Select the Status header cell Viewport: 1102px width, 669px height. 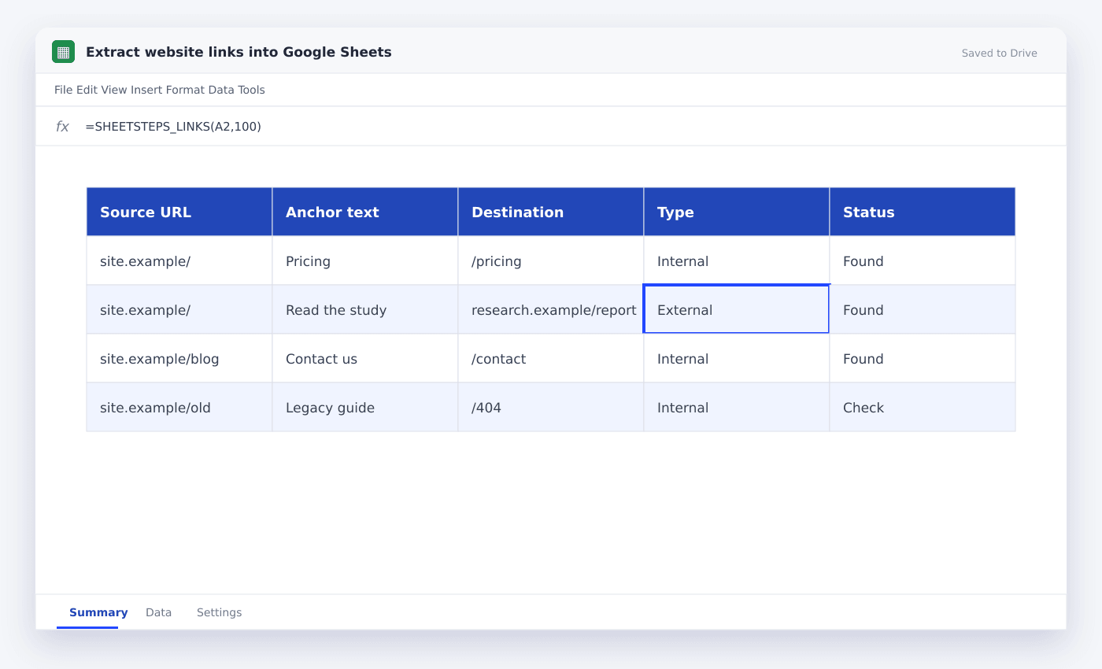[923, 212]
